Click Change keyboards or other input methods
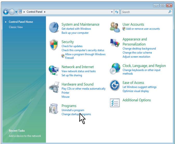The height and width of the screenshot is (144, 175). pyautogui.click(x=141, y=72)
